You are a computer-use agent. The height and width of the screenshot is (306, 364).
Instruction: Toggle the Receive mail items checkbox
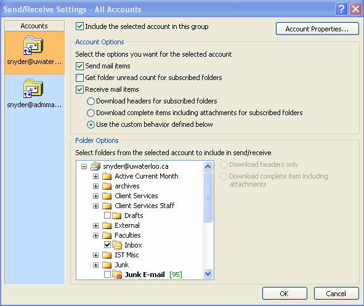(x=79, y=89)
